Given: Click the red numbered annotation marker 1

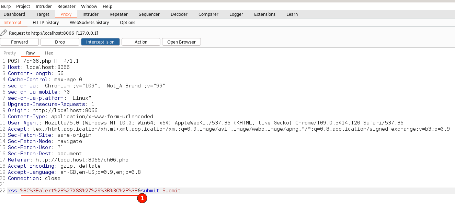Looking at the screenshot, I should [142, 198].
